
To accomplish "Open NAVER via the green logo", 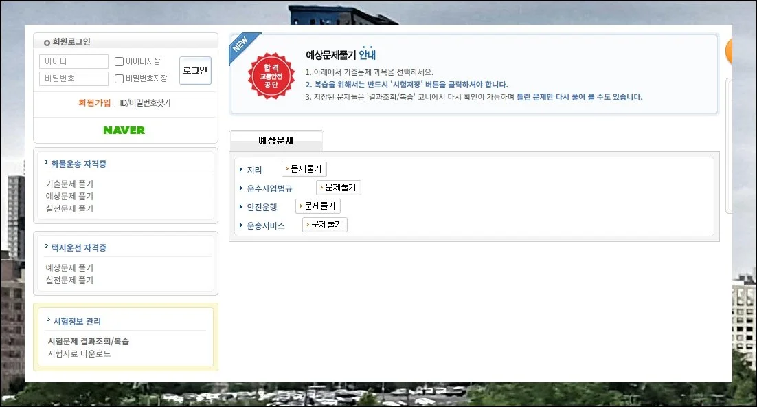I will coord(124,130).
